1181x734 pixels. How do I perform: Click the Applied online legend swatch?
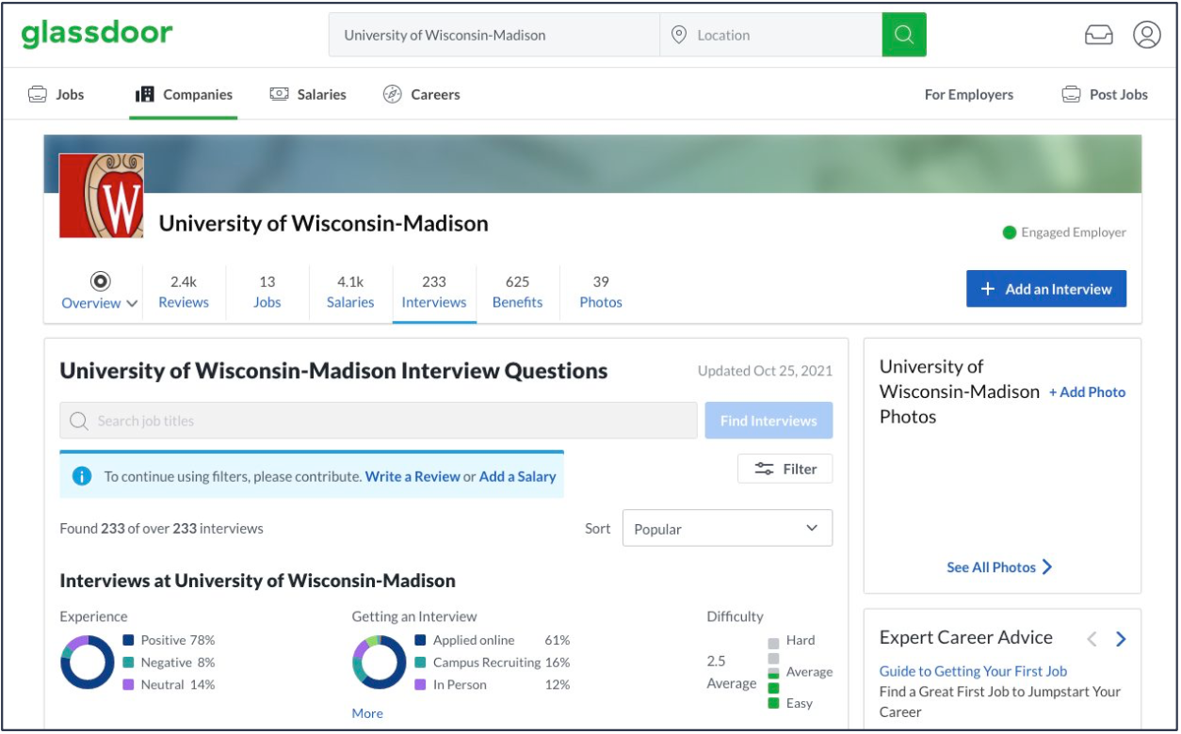pos(421,640)
